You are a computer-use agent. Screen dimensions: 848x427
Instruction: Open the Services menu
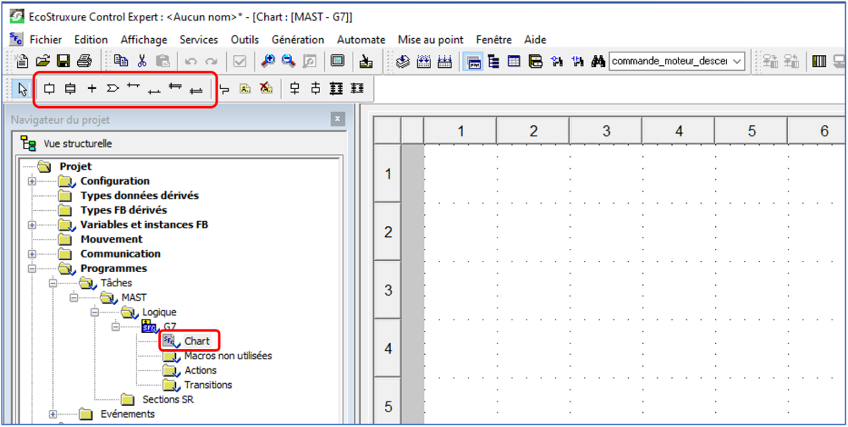(199, 40)
